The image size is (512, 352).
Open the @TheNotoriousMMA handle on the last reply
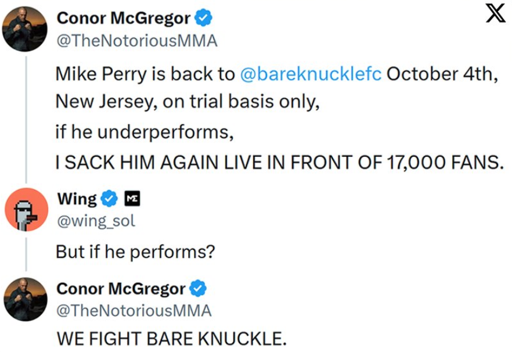pyautogui.click(x=134, y=311)
